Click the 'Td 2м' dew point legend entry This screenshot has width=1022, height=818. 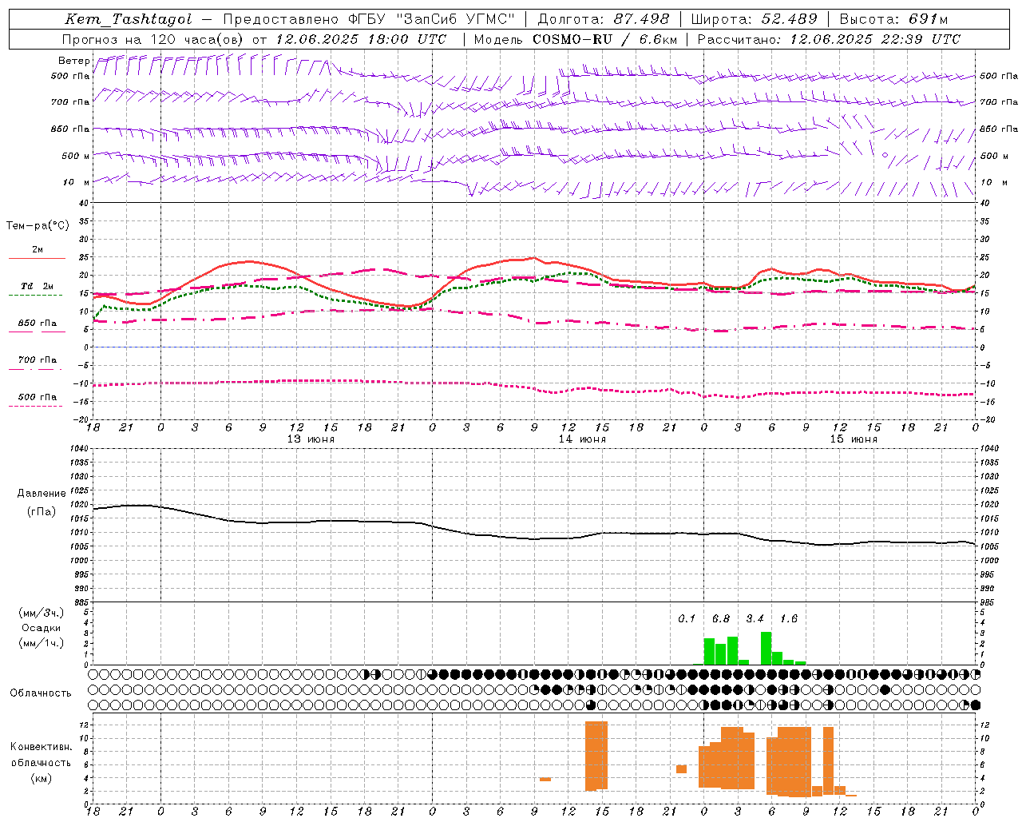coord(38,286)
